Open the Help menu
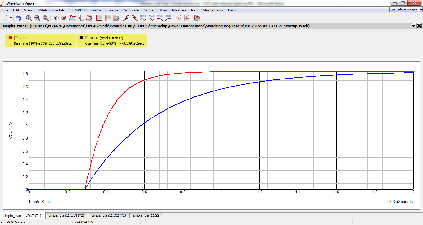Screen dimensions: 423x225 [x=232, y=10]
